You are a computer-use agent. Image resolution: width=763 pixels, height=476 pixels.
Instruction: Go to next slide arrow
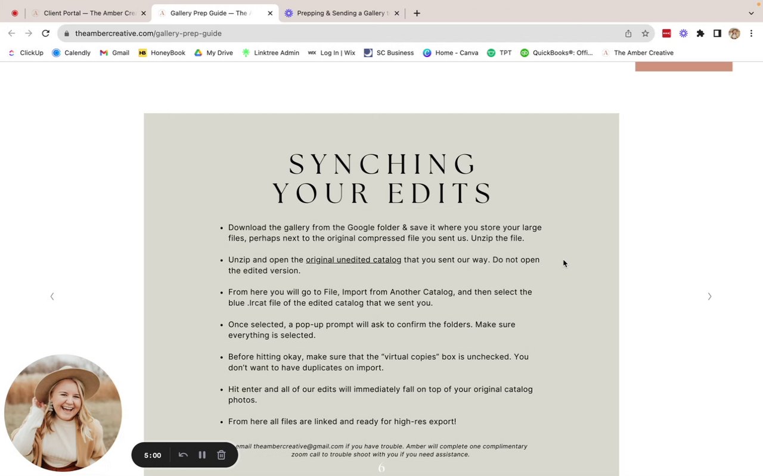point(709,296)
